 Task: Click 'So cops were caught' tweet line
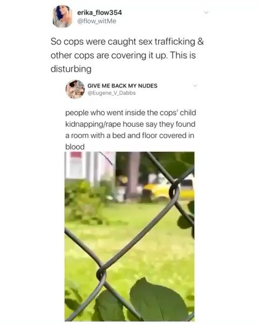click(x=127, y=42)
